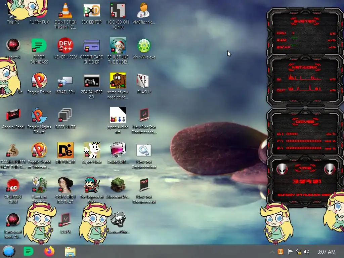Viewport: 344px width, 258px height.
Task: Launch the CREDIT CARD CHECKER shortcut
Action: pyautogui.click(x=92, y=45)
